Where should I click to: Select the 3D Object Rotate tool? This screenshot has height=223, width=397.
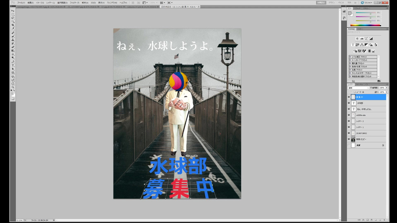pos(13,77)
